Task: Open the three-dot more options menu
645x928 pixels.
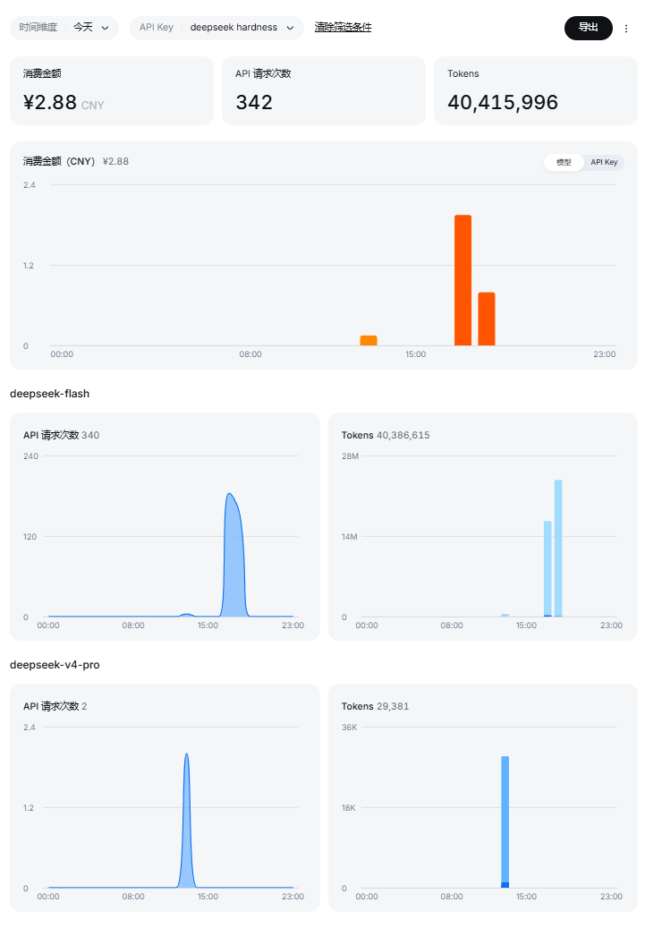Action: [626, 29]
